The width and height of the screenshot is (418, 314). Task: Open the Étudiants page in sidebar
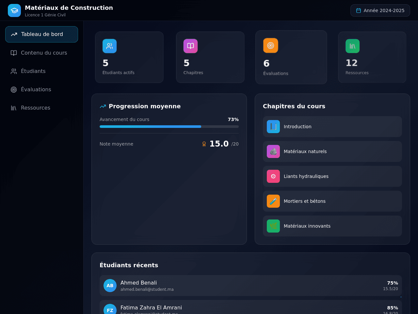41,71
